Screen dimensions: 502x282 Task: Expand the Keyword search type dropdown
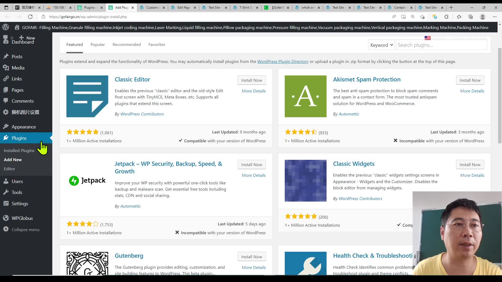[381, 45]
